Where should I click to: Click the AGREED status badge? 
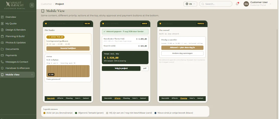pyautogui.click(x=144, y=24)
